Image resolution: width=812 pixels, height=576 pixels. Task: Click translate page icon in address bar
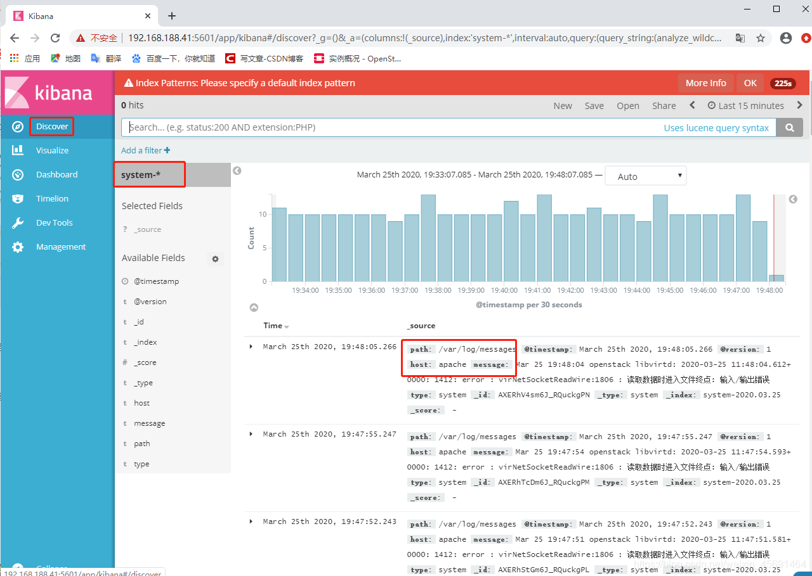coord(740,38)
